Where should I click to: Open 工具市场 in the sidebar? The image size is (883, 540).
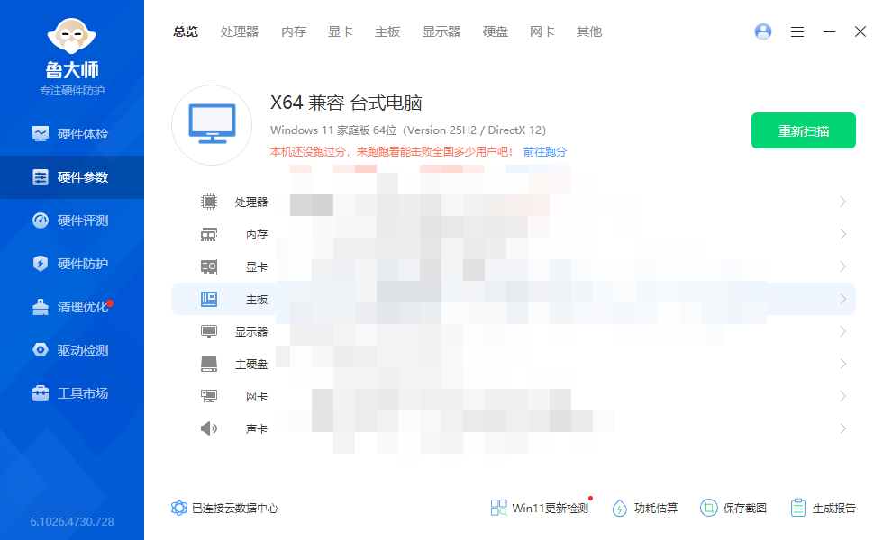click(71, 393)
